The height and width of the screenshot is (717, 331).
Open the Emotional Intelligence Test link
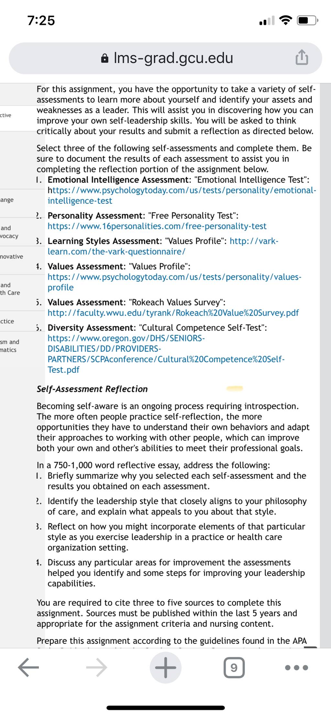click(182, 195)
